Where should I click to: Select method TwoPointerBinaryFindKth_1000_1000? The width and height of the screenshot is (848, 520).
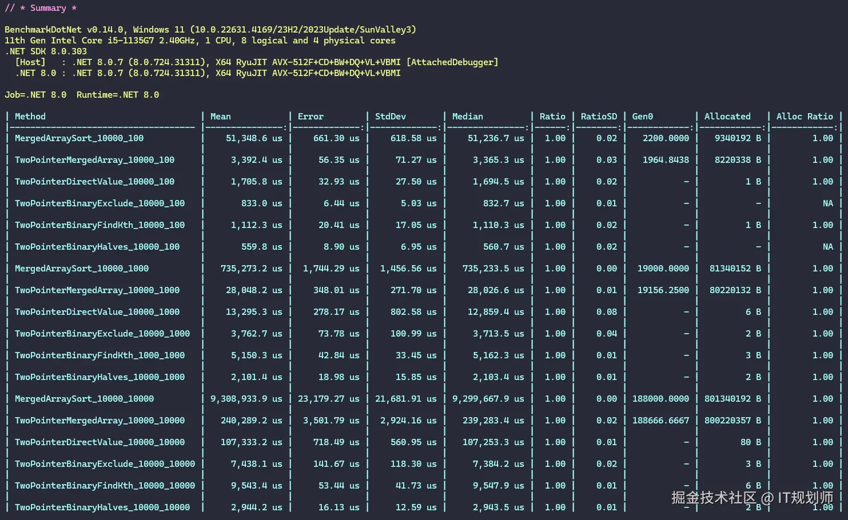99,355
